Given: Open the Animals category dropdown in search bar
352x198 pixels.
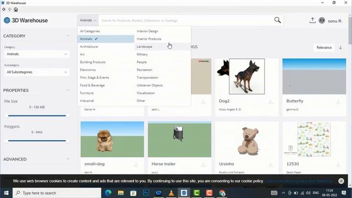Looking at the screenshot, I should click(88, 20).
